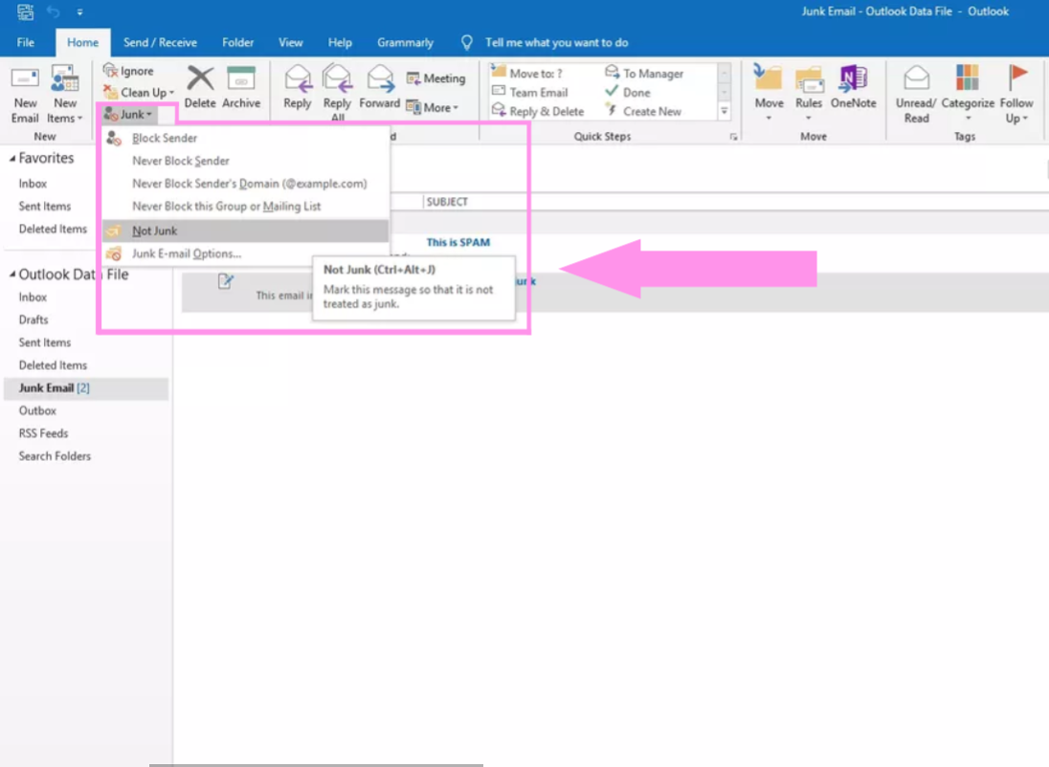Image resolution: width=1049 pixels, height=767 pixels.
Task: Click the Forward icon
Action: (x=380, y=80)
